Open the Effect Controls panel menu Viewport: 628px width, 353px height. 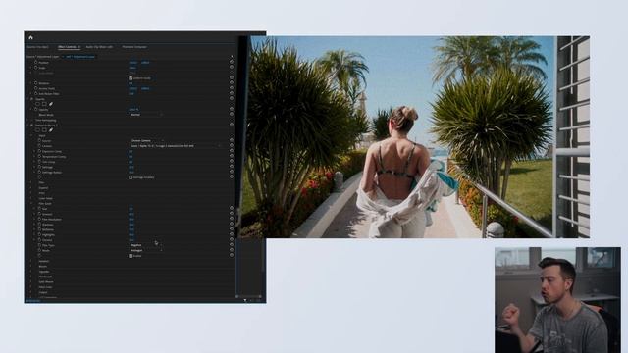[x=79, y=47]
